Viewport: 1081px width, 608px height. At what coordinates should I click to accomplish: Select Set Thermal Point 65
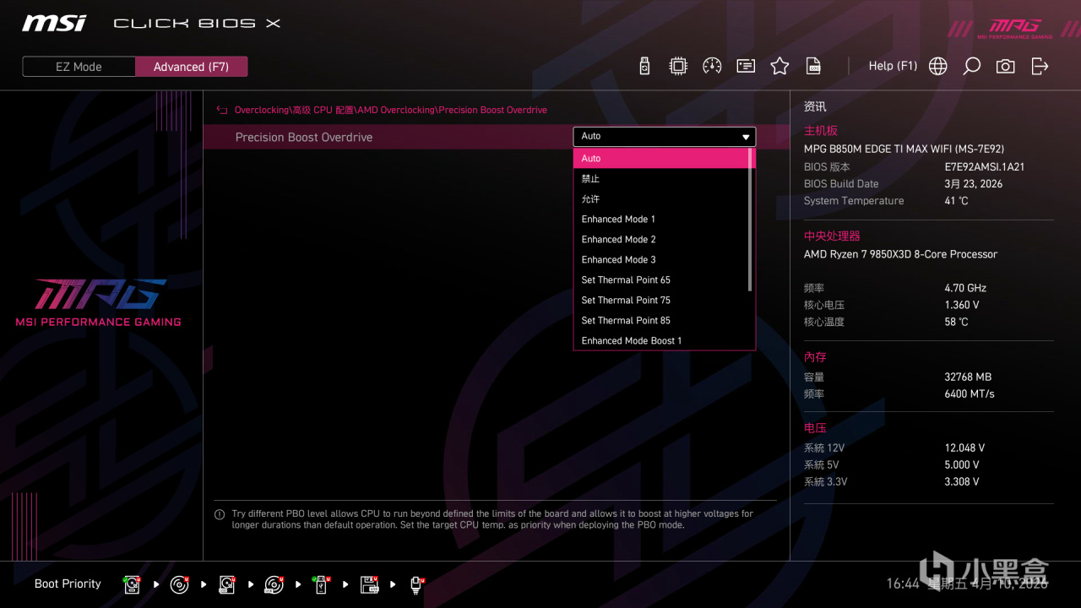661,280
